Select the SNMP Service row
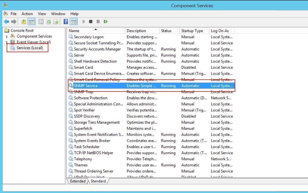 (151, 86)
